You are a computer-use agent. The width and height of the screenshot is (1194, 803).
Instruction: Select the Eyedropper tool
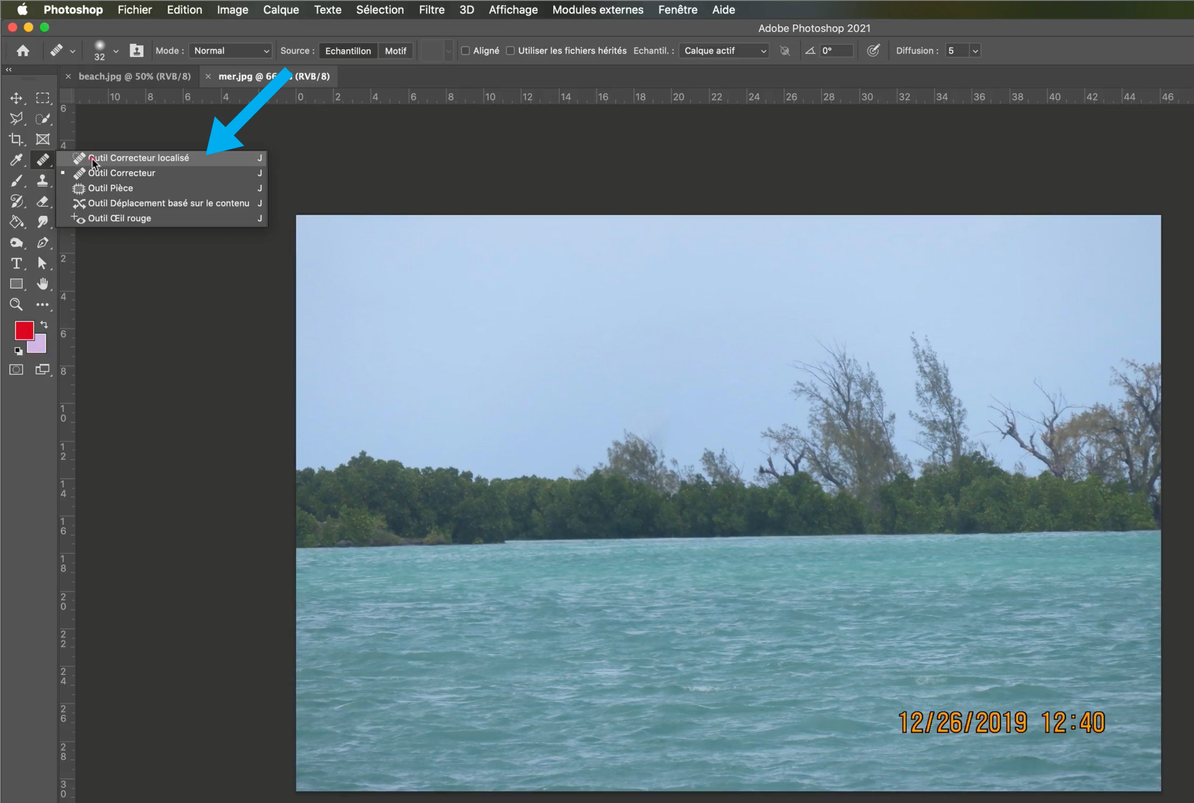click(16, 160)
